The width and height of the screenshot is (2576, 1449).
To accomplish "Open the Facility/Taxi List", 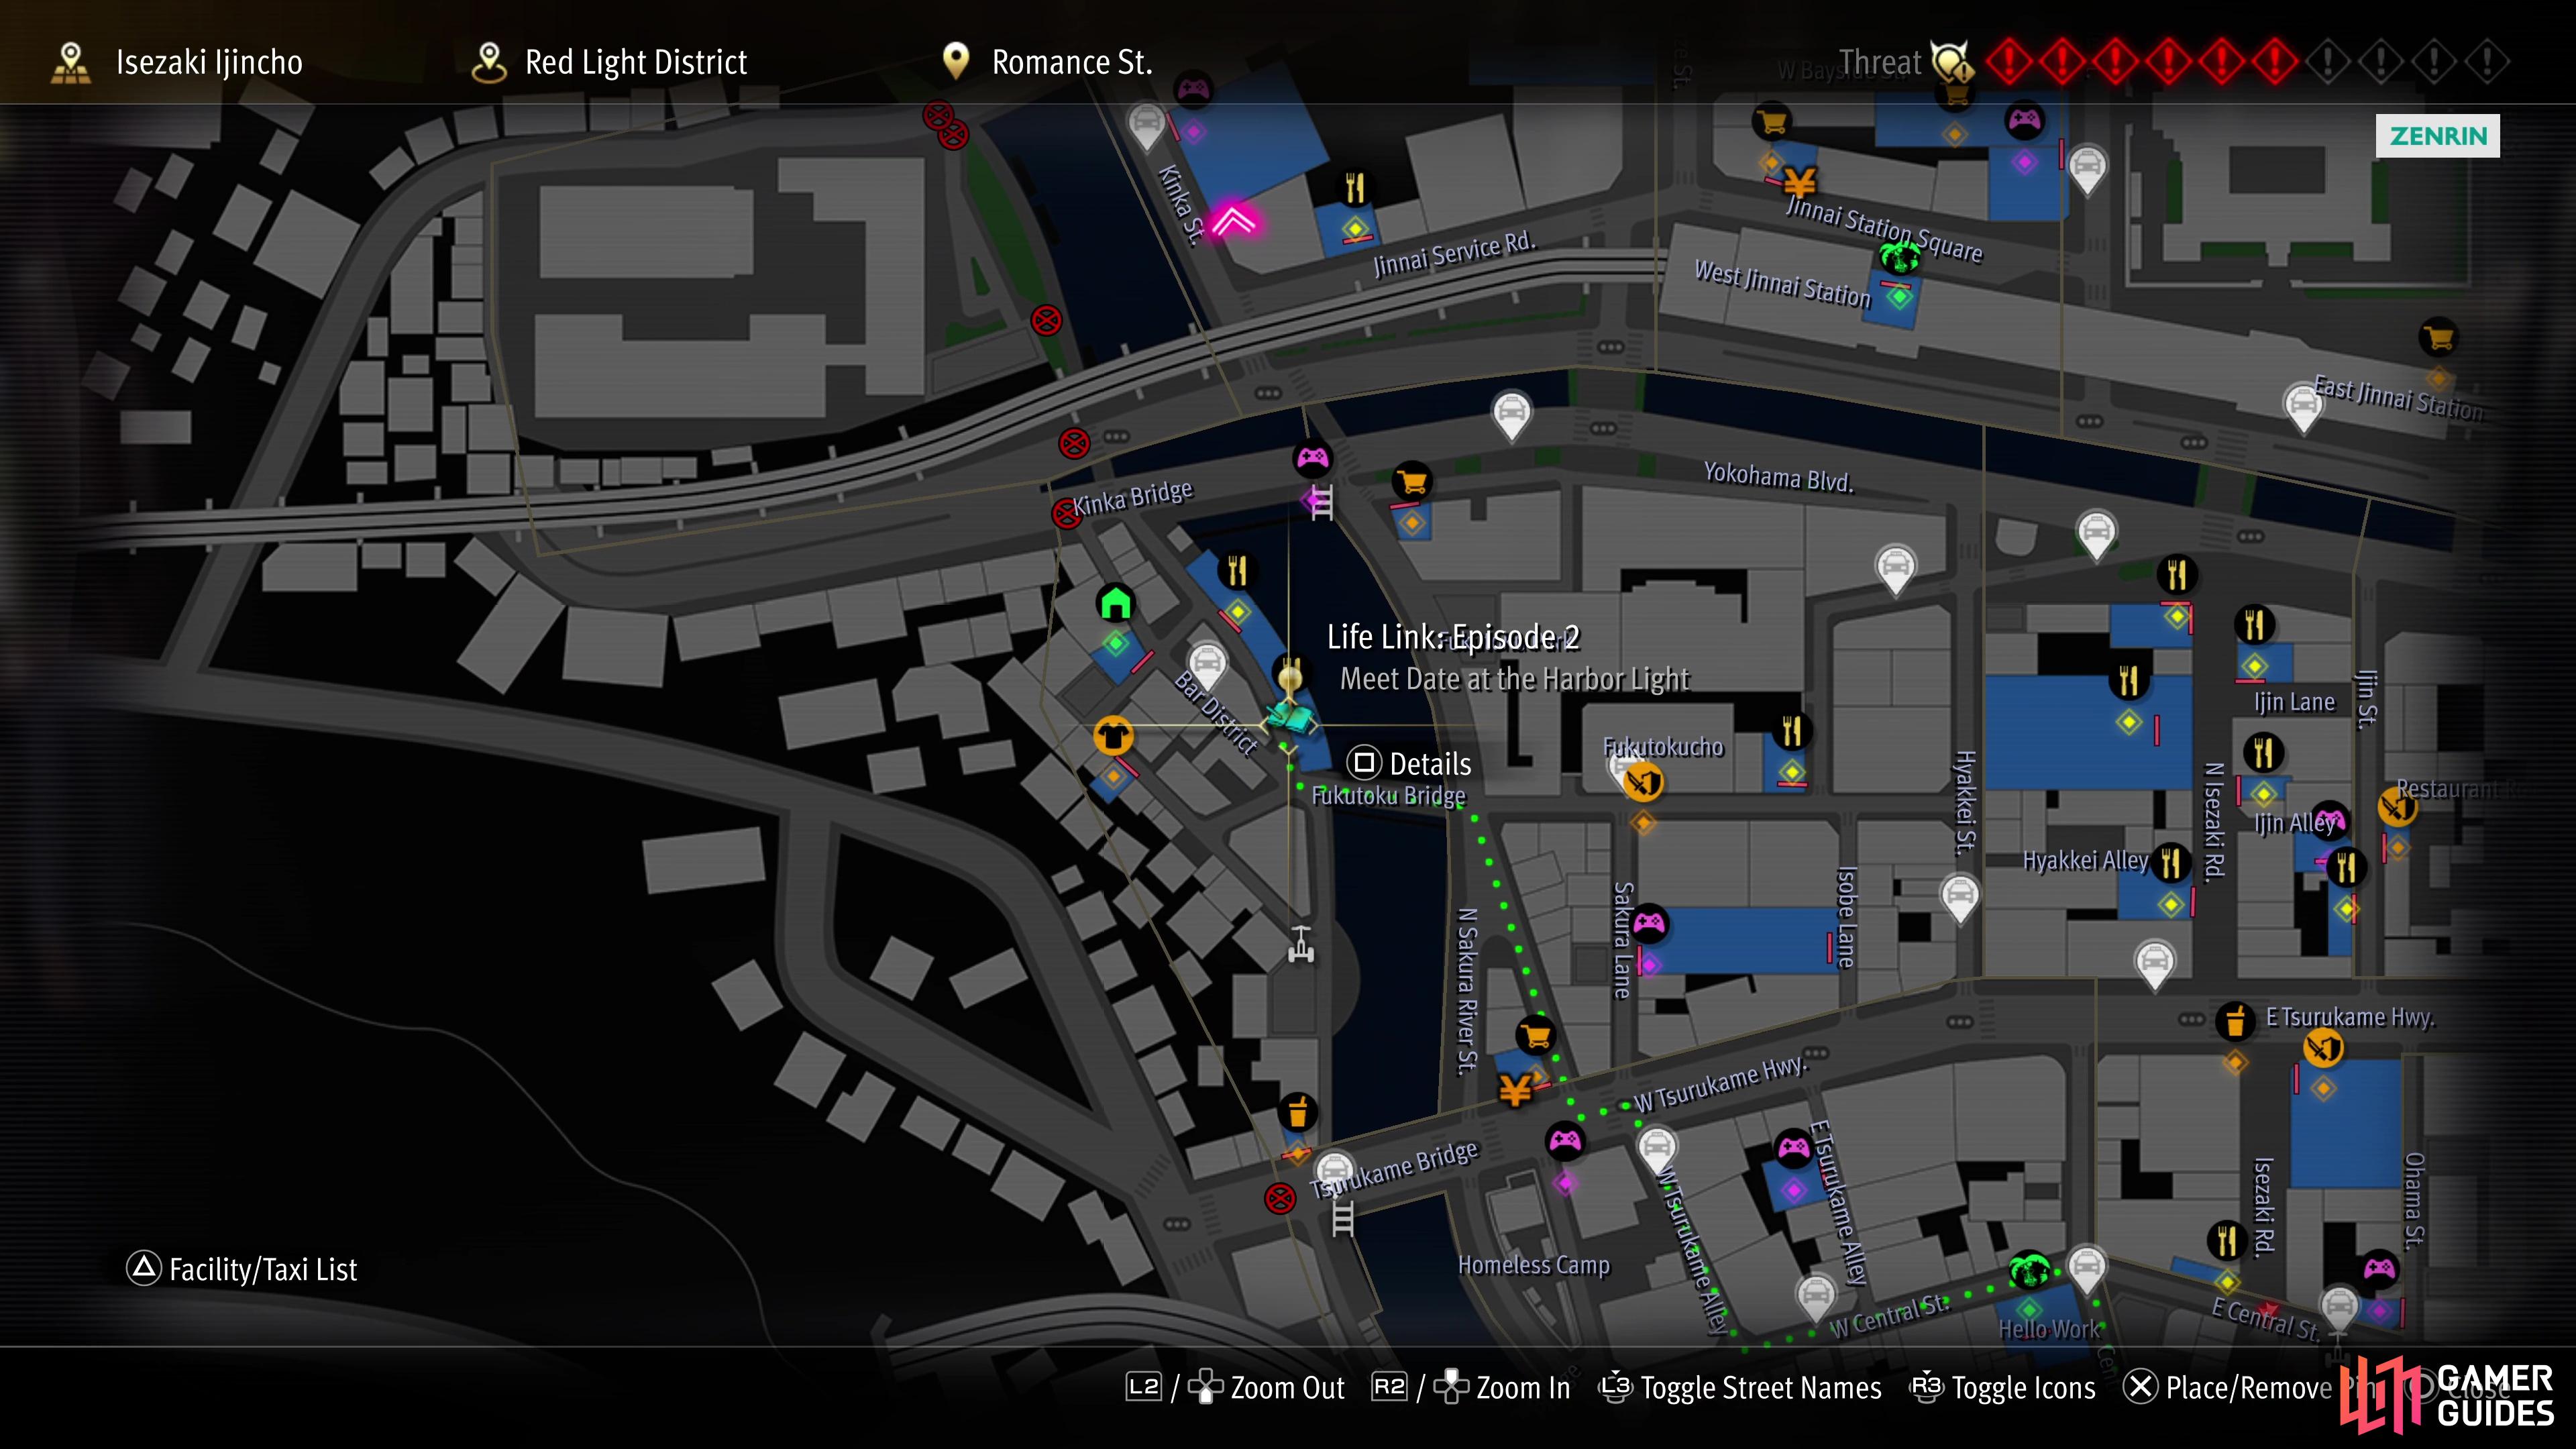I will tap(241, 1269).
